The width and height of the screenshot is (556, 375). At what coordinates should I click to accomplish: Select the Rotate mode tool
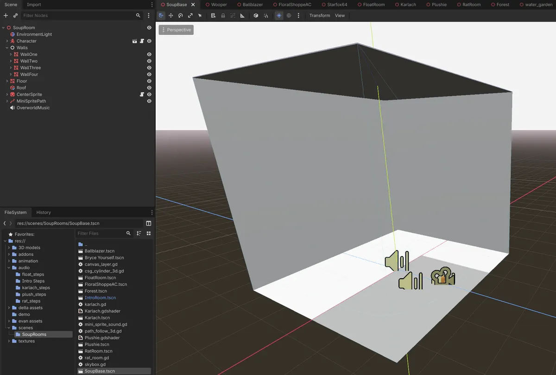(180, 15)
